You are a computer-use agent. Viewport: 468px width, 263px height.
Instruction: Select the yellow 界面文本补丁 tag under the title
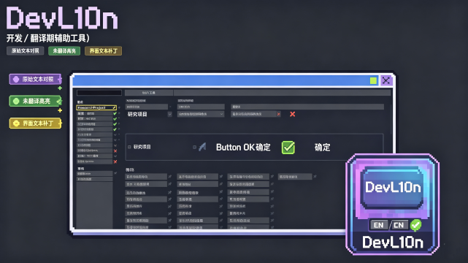click(103, 50)
